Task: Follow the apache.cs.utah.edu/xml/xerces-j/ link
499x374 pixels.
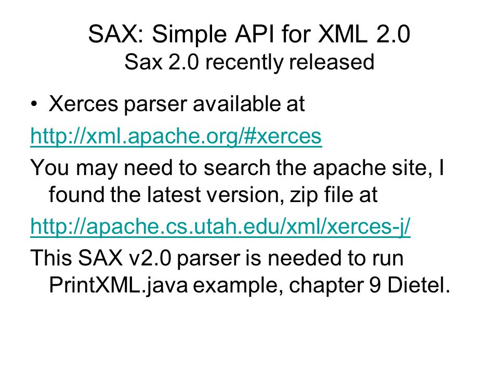Action: tap(220, 226)
